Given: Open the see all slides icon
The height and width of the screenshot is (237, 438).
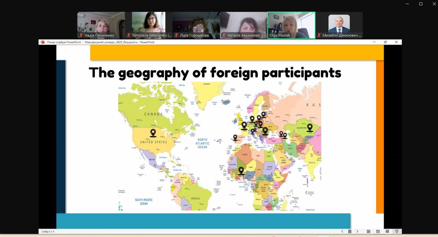Looking at the screenshot, I should [350, 231].
